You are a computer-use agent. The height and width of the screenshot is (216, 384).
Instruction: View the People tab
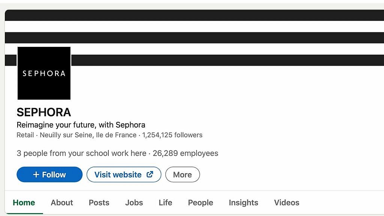200,202
